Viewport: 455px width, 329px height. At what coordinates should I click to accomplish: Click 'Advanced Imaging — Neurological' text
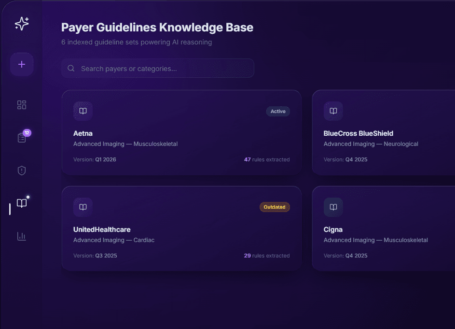pos(371,144)
